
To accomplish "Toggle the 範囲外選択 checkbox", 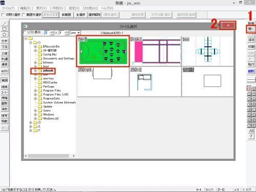I will click(24, 15).
